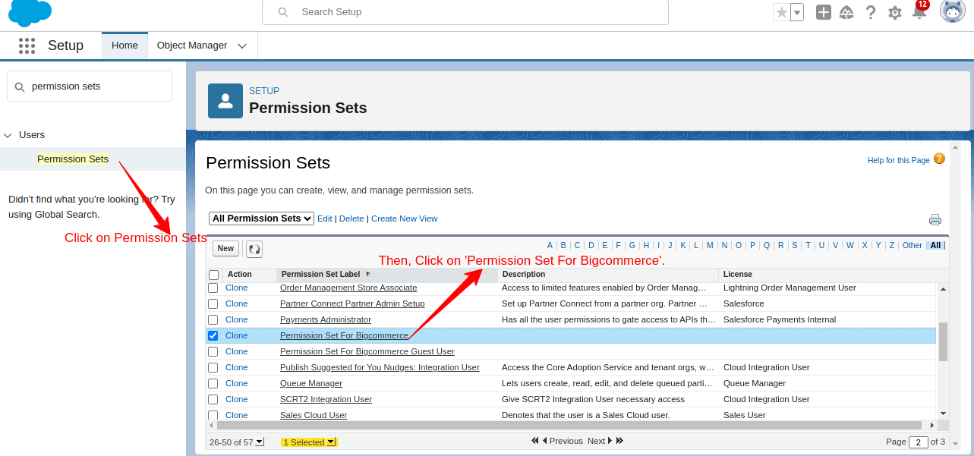This screenshot has height=456, width=974.
Task: Click the magnifier icon in Quick Find
Action: [x=20, y=86]
